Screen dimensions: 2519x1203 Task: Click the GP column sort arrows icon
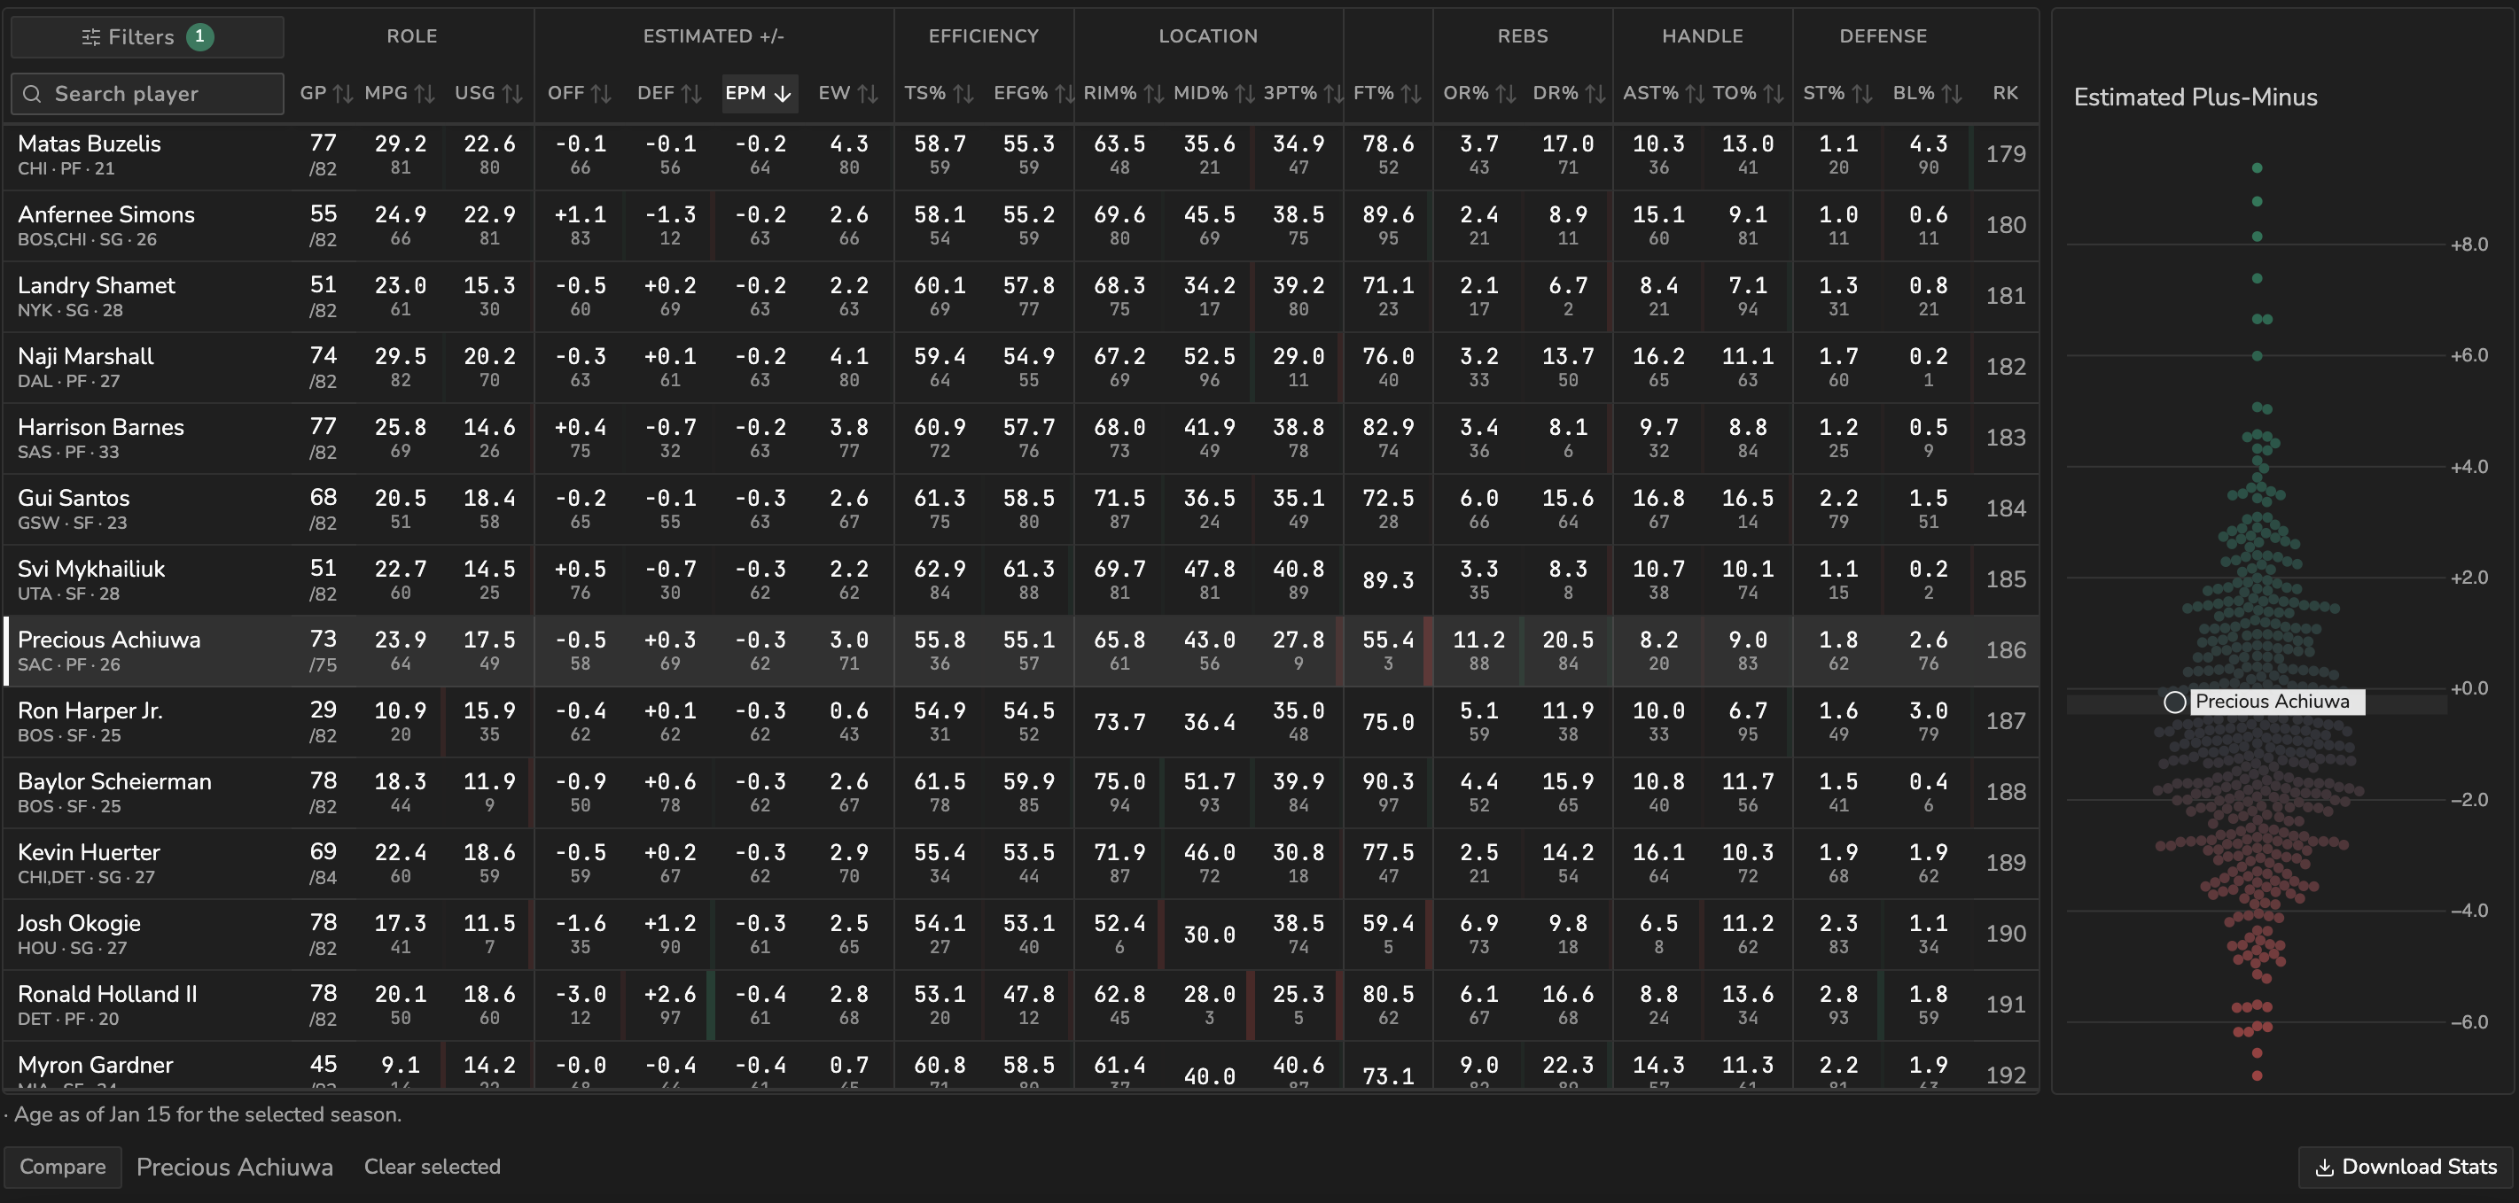pyautogui.click(x=343, y=94)
